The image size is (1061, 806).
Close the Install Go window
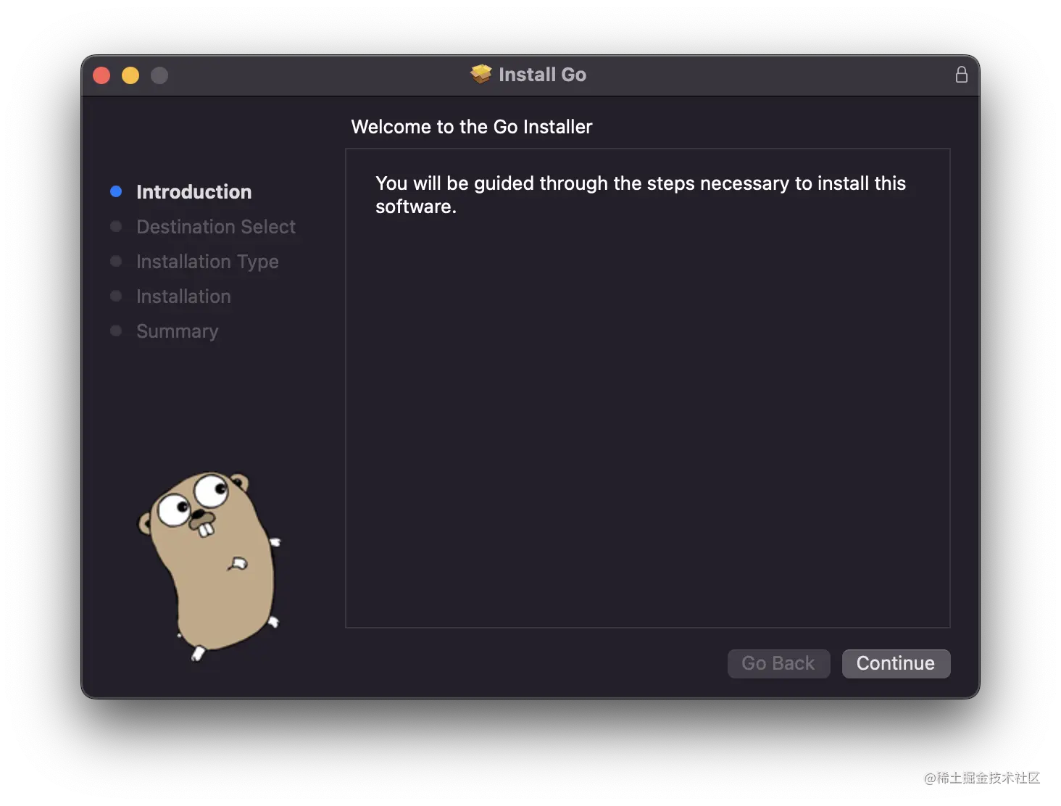(101, 75)
